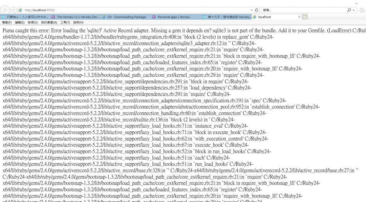Select the localhost tab

pos(273,17)
